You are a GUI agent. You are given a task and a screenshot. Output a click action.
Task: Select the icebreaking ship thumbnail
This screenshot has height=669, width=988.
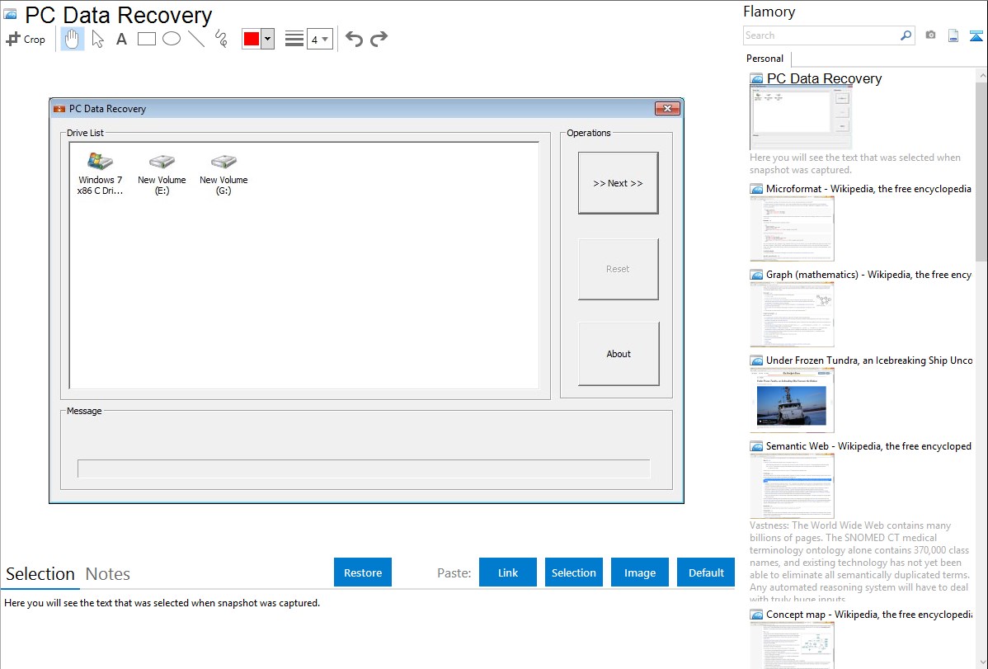[792, 400]
